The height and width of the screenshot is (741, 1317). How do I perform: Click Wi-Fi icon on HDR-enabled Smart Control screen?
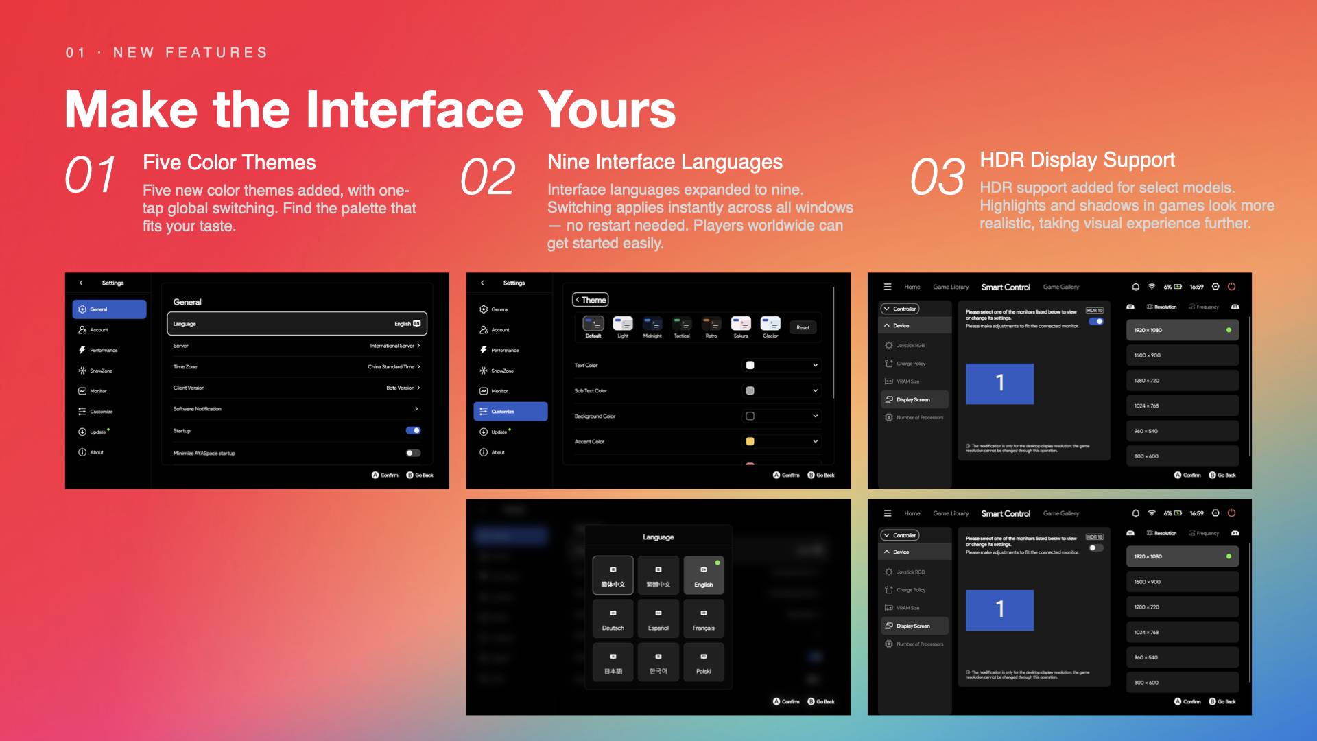coord(1152,287)
